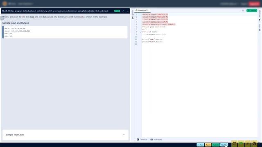Click the green badge in question header

[117, 11]
